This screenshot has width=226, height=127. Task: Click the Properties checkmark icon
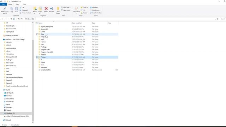click(x=77, y=8)
